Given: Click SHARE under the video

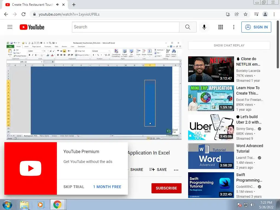Looking at the screenshot, I should tap(136, 170).
